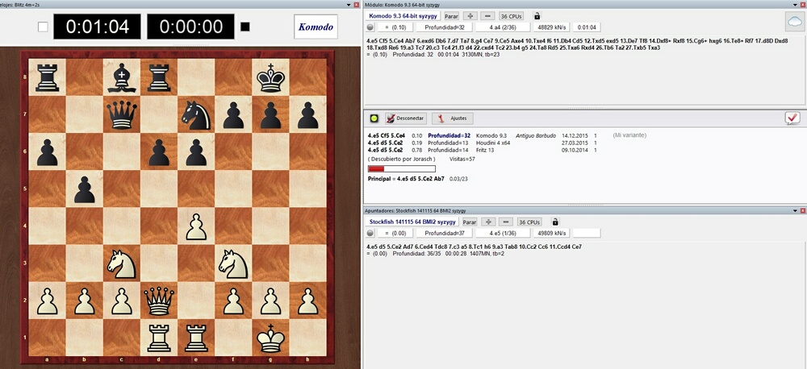Click the empty field after 49809 kN/s in Stockfish panel
The height and width of the screenshot is (369, 807).
tap(587, 234)
